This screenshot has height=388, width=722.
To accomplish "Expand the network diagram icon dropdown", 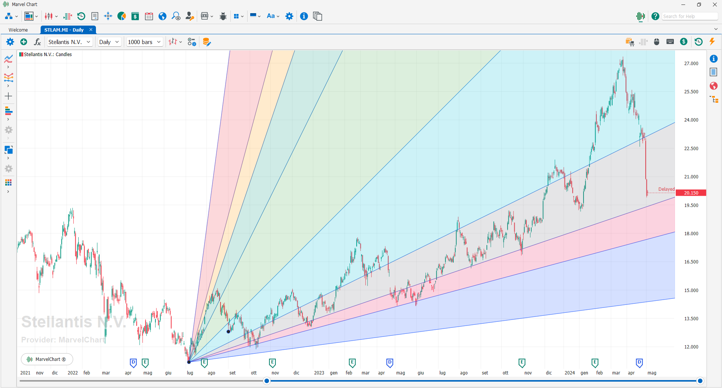I will [17, 17].
